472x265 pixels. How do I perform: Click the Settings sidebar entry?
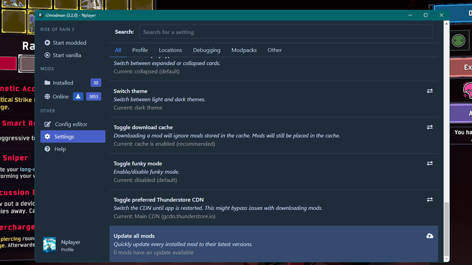coord(73,137)
